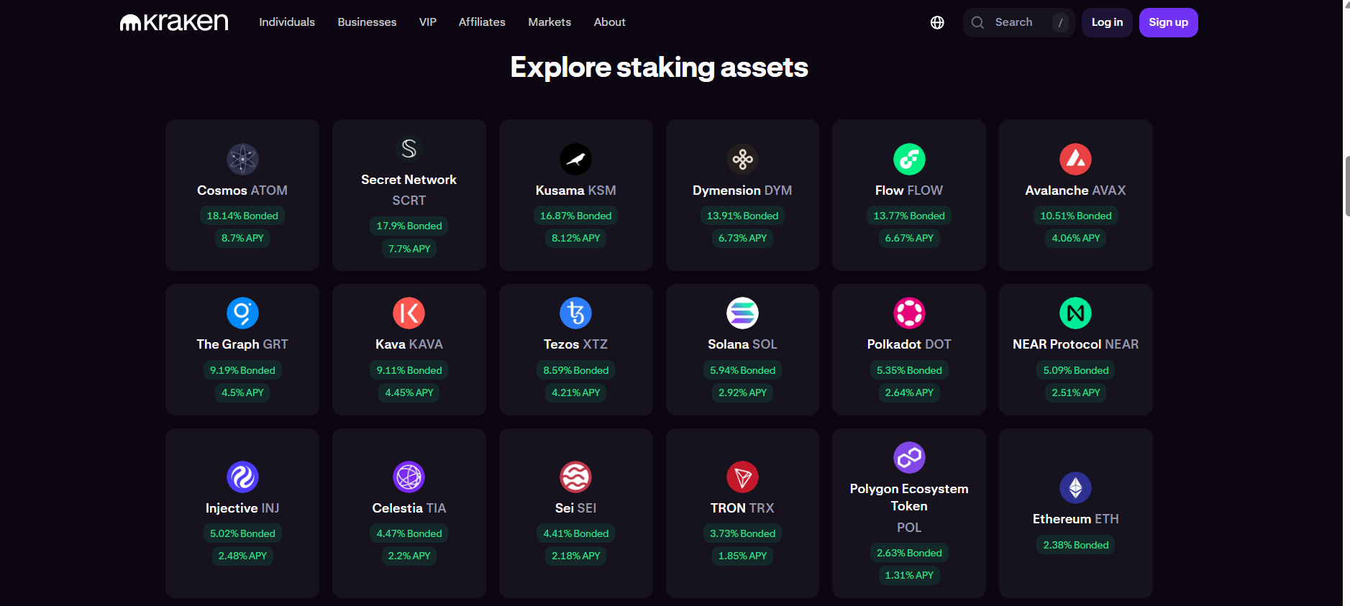1350x606 pixels.
Task: Click the 13.91% Bonded badge
Action: pyautogui.click(x=742, y=216)
